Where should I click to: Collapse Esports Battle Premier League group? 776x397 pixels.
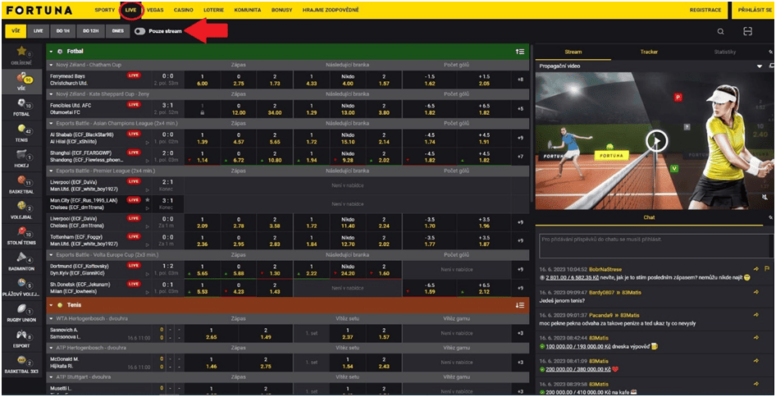[51, 171]
